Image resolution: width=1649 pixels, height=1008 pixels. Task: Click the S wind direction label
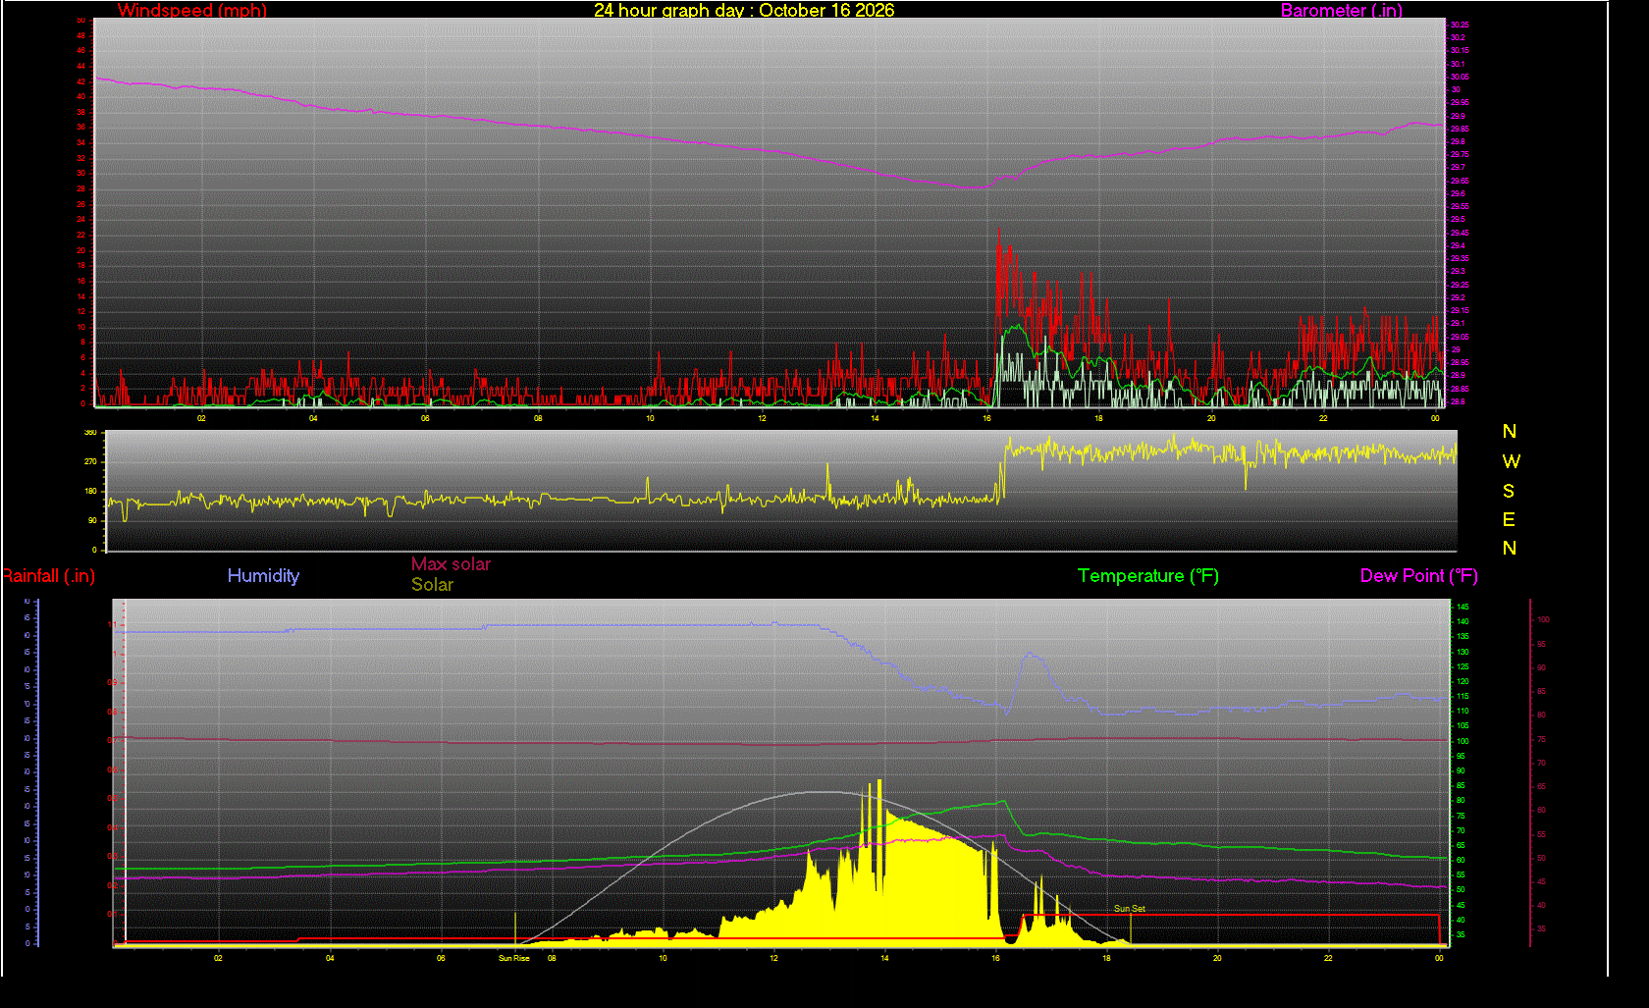[1509, 491]
